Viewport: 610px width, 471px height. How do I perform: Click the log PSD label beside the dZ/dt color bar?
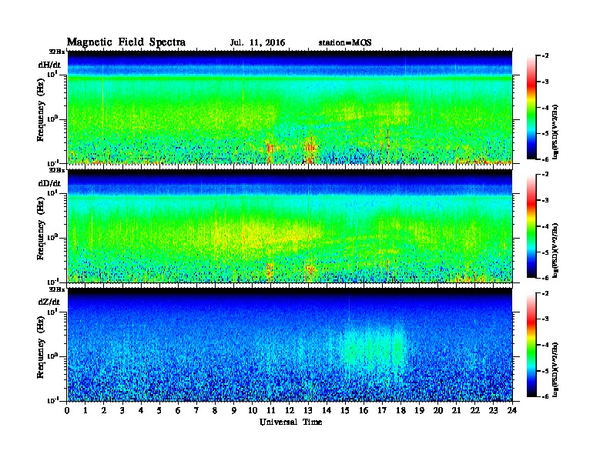point(555,369)
